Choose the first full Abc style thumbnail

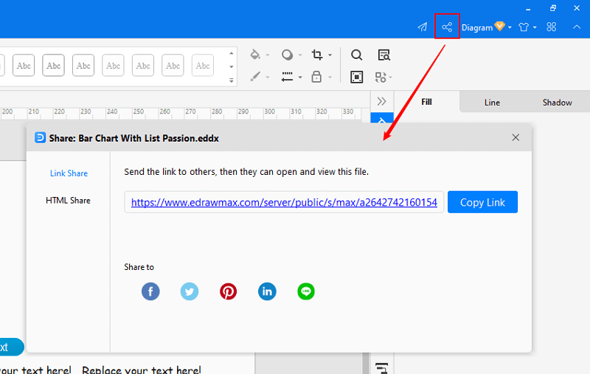[x=24, y=66]
